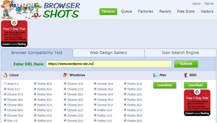This screenshot has width=217, height=123.
Task: Open the Vectors menu item
Action: (x=207, y=11)
